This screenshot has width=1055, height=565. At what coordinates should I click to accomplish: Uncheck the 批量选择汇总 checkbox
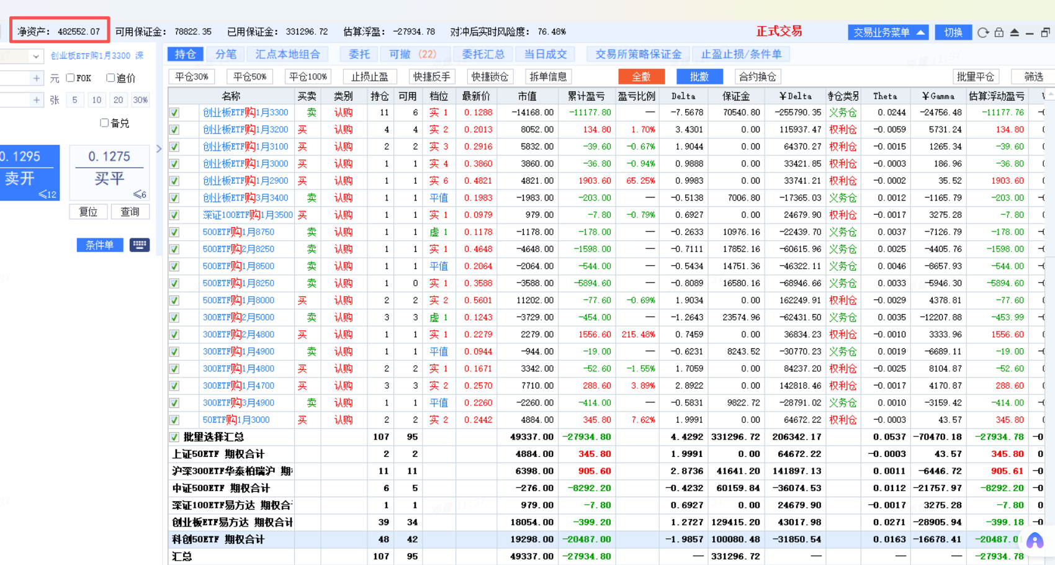[174, 437]
